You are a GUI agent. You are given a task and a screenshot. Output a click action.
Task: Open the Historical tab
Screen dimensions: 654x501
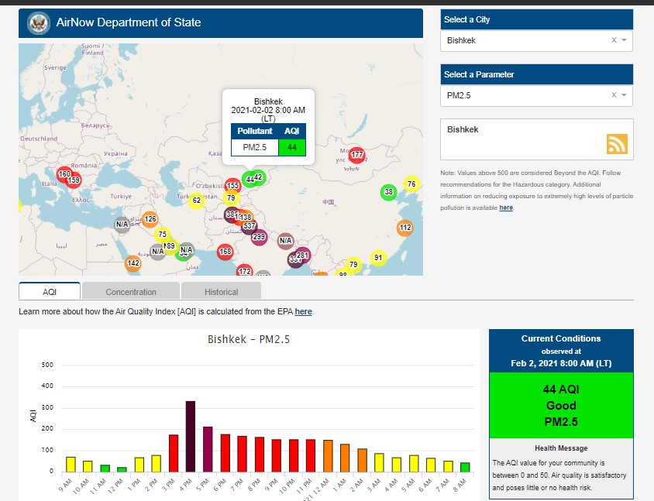222,292
